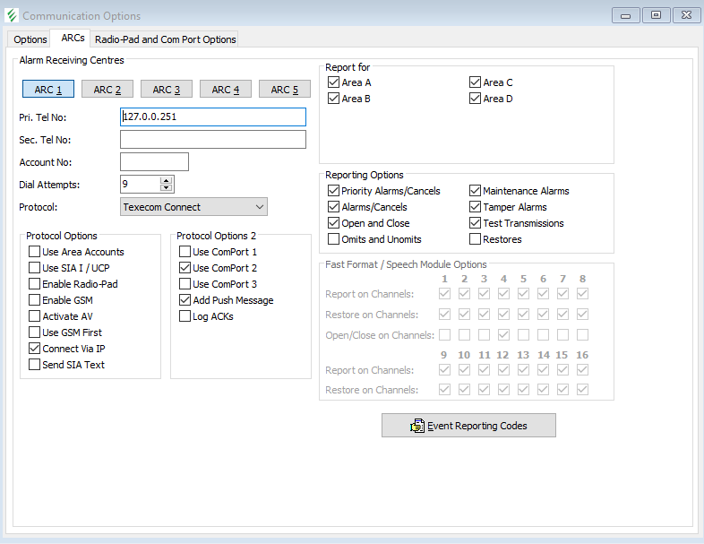
Task: Toggle Alarms/Cancels checkbox
Action: (333, 207)
